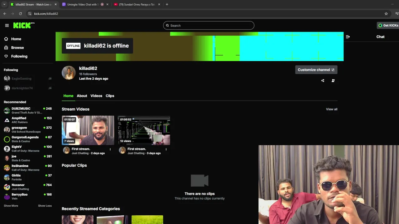This screenshot has width=399, height=224.
Task: Click GorgorodLegends channel avatar
Action: 7,139
